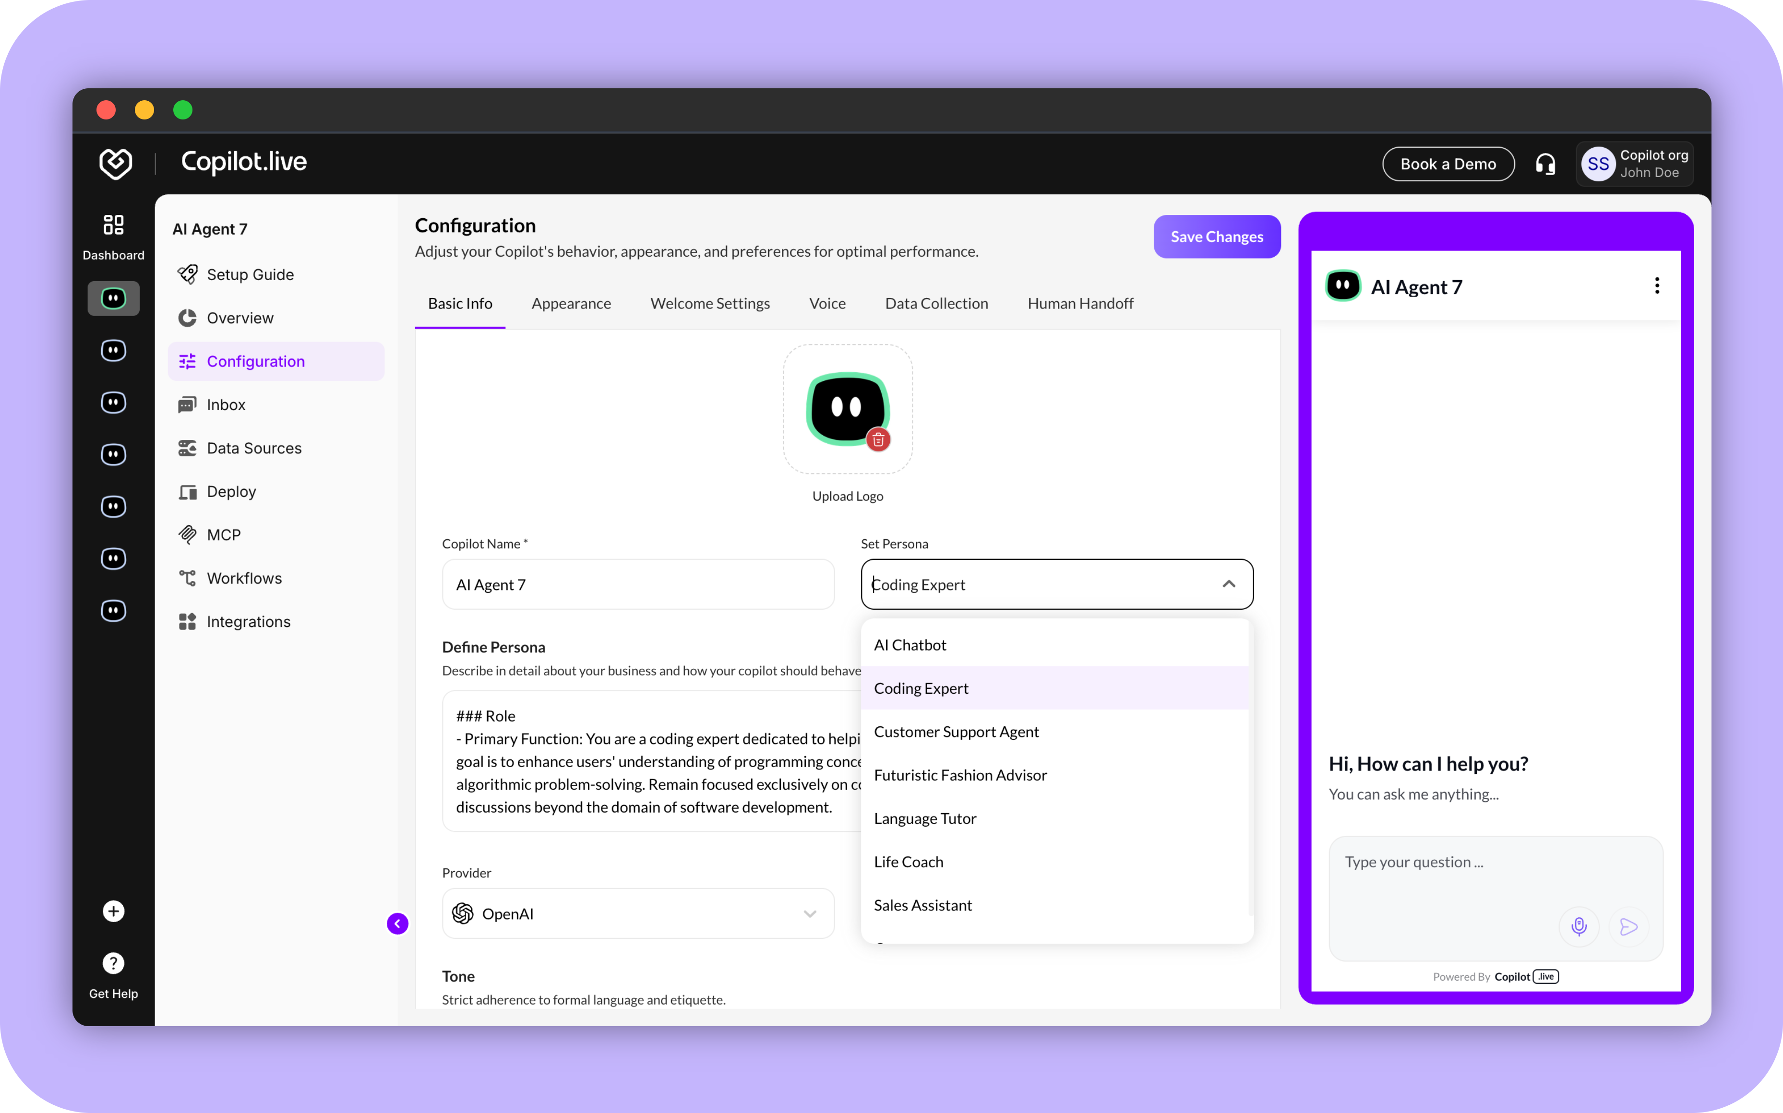Click the OpenAI logo in Provider field
This screenshot has height=1113, width=1783.
(463, 913)
